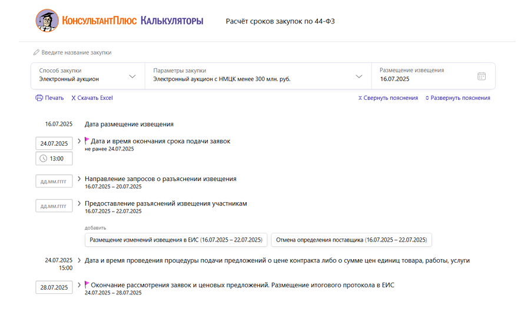Click the добавить label
Viewport: 531px width, 332px height.
tap(95, 228)
